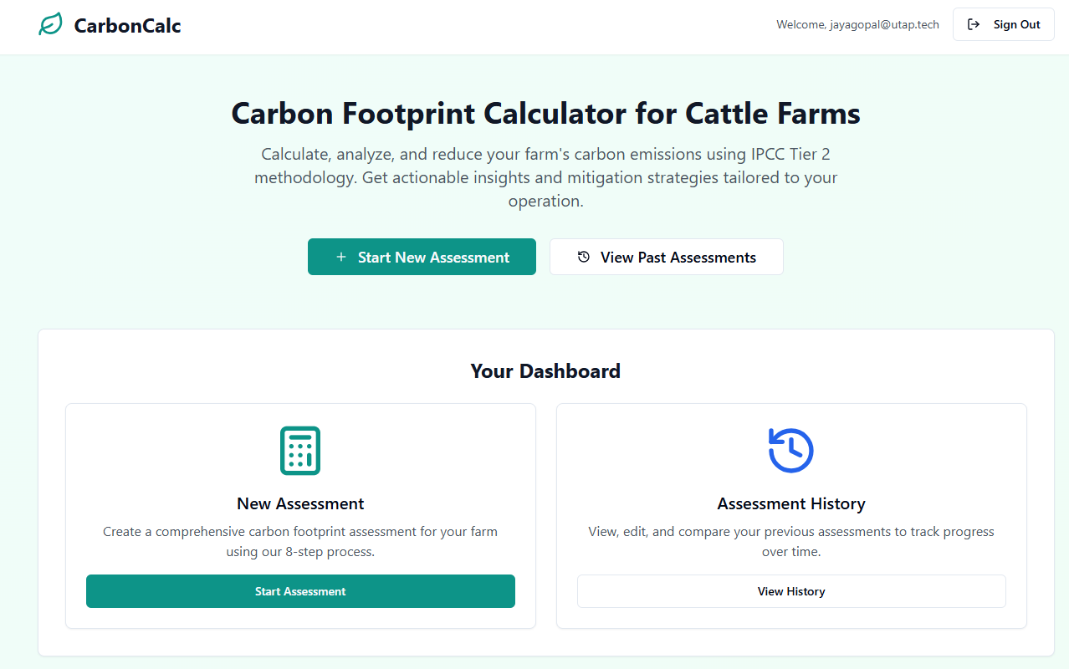Click the Carbon Footprint Calculator main heading

coord(545,114)
